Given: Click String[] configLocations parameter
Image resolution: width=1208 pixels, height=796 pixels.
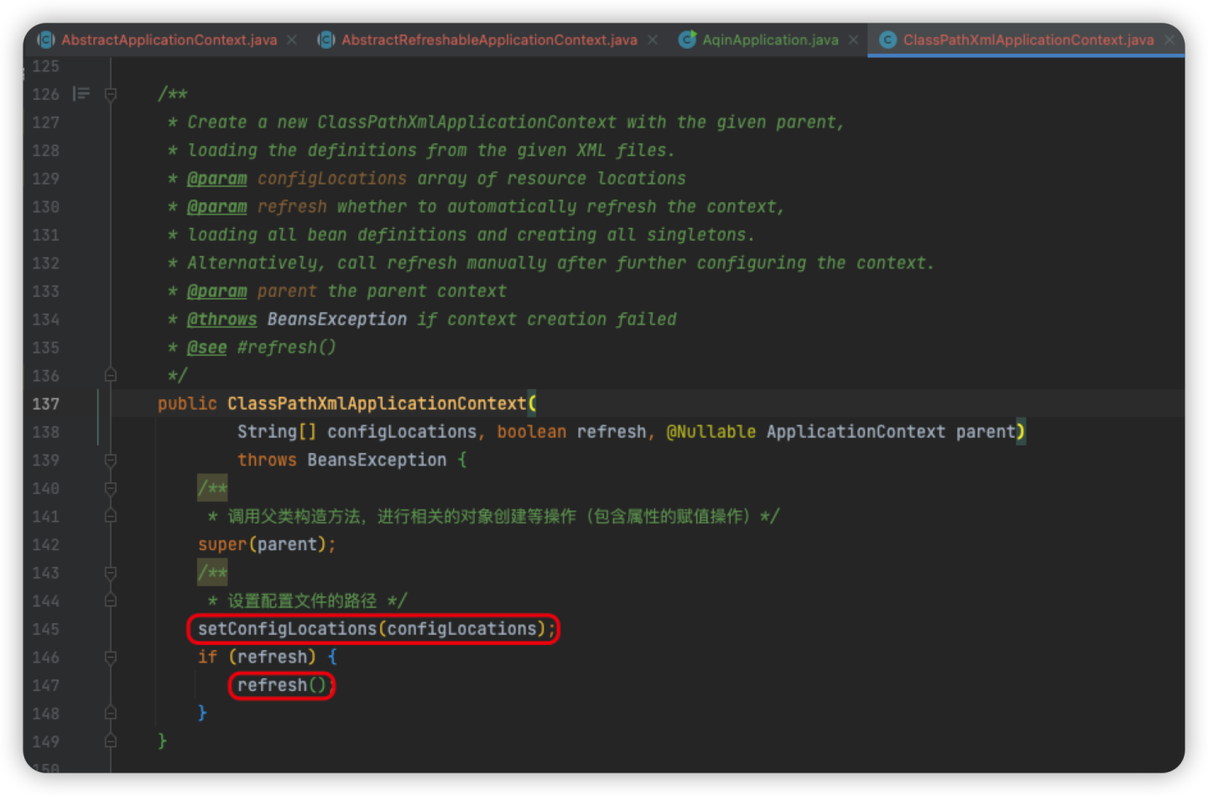Looking at the screenshot, I should coord(357,432).
